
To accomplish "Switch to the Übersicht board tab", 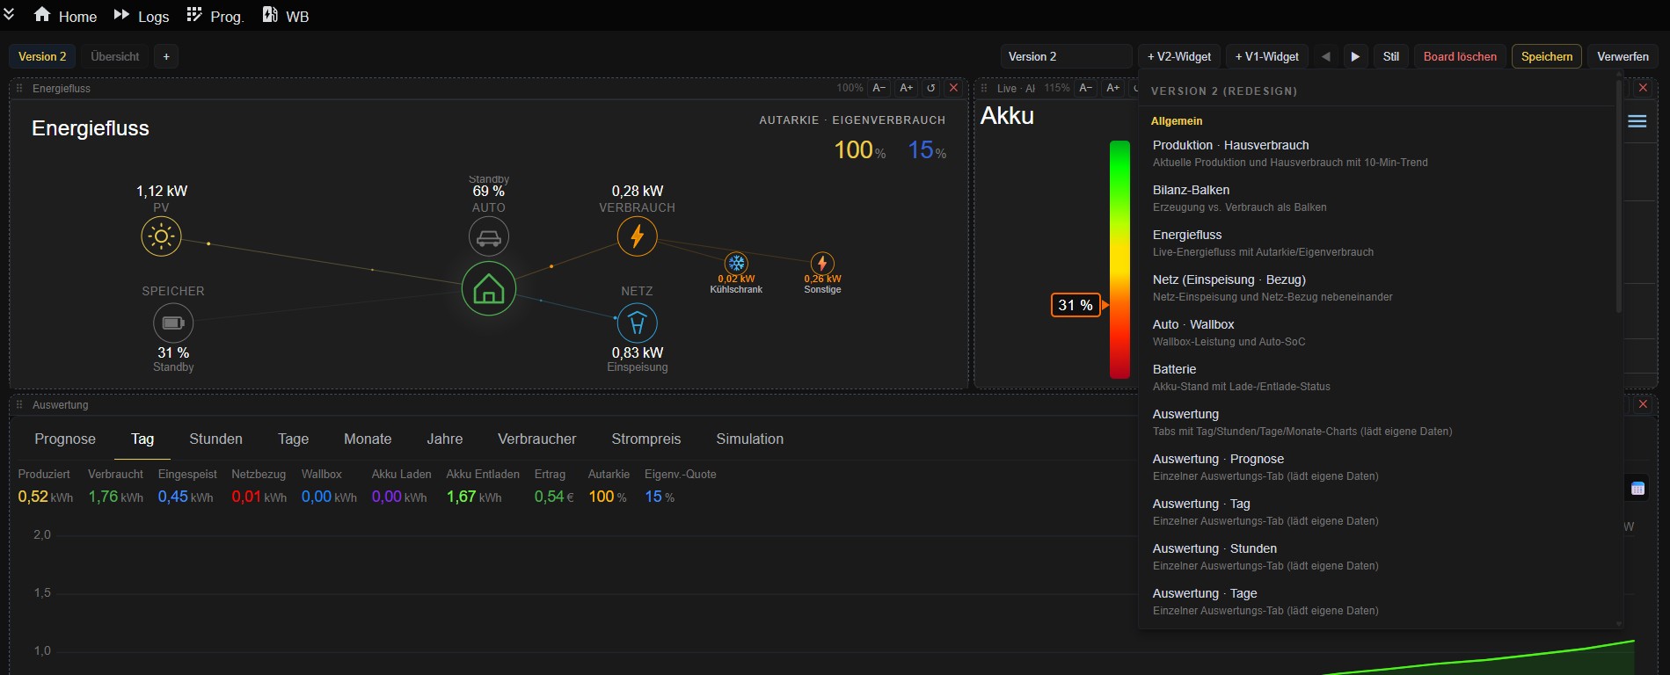I will (x=115, y=56).
